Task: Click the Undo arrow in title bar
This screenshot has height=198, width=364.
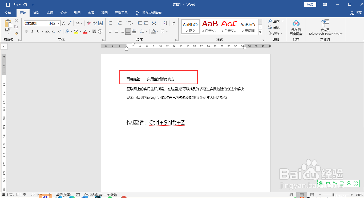Action: click(x=16, y=5)
